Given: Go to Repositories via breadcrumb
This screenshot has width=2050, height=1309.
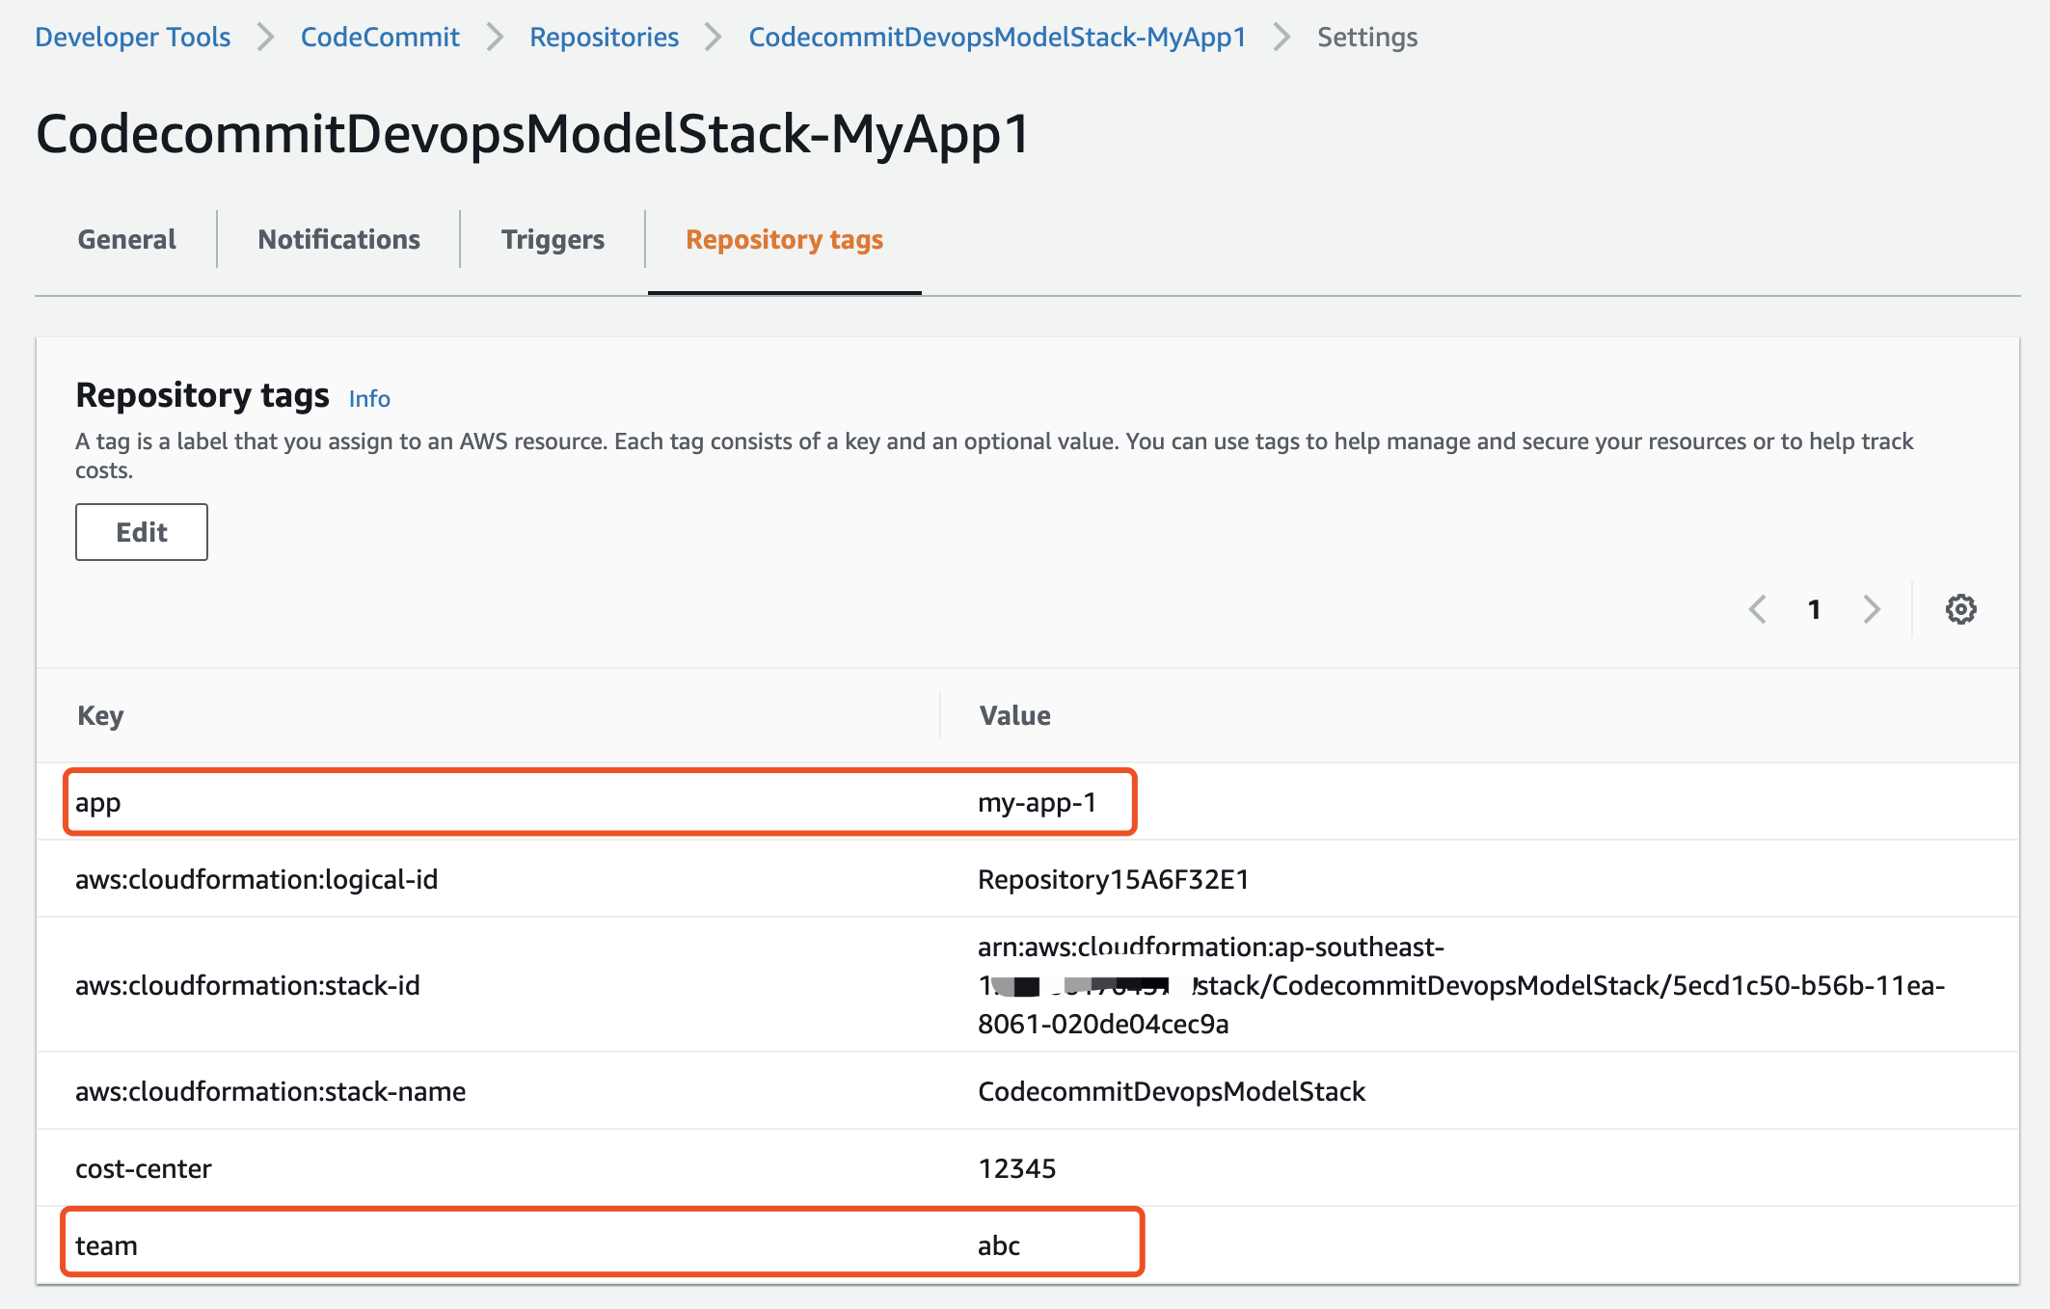Looking at the screenshot, I should click(x=604, y=37).
